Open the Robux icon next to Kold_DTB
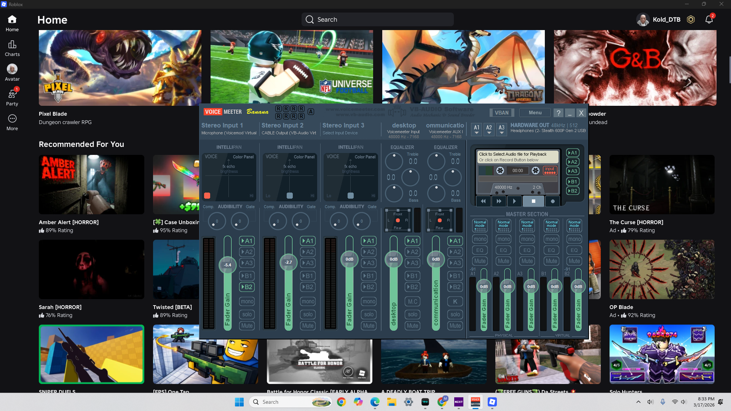Screen dimensions: 731x411 click(691, 19)
